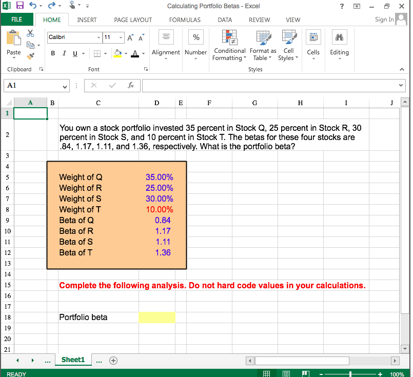The width and height of the screenshot is (413, 377).
Task: Click horizontal scrollbar right arrow
Action: pos(395,361)
